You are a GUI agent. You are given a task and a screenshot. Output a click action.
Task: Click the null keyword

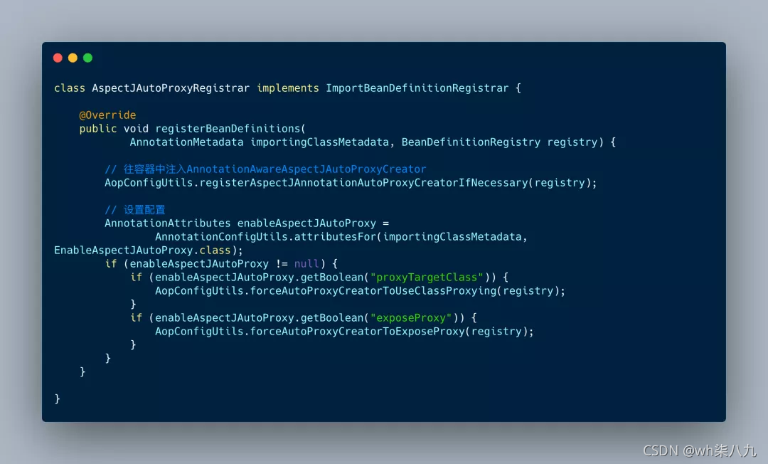(x=306, y=264)
